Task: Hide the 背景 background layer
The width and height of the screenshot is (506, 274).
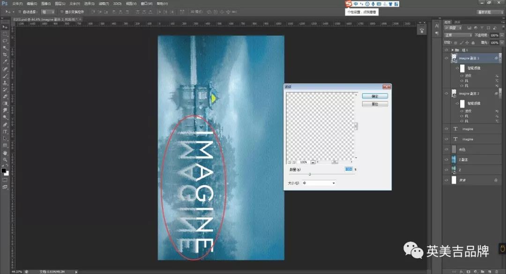Action: 446,180
